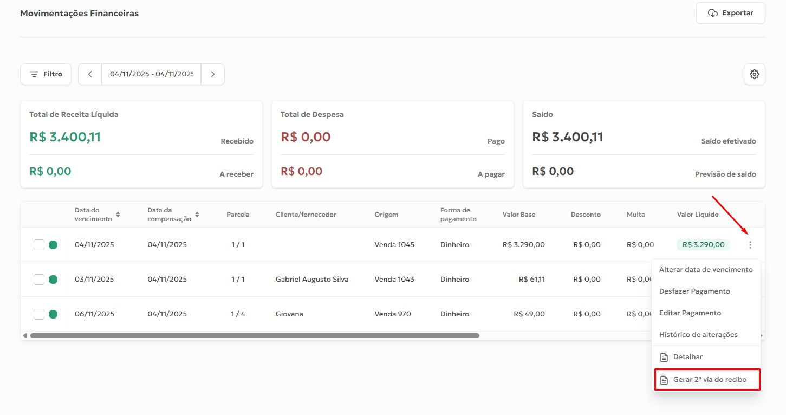Click the settings gear icon
The width and height of the screenshot is (786, 415).
[754, 74]
